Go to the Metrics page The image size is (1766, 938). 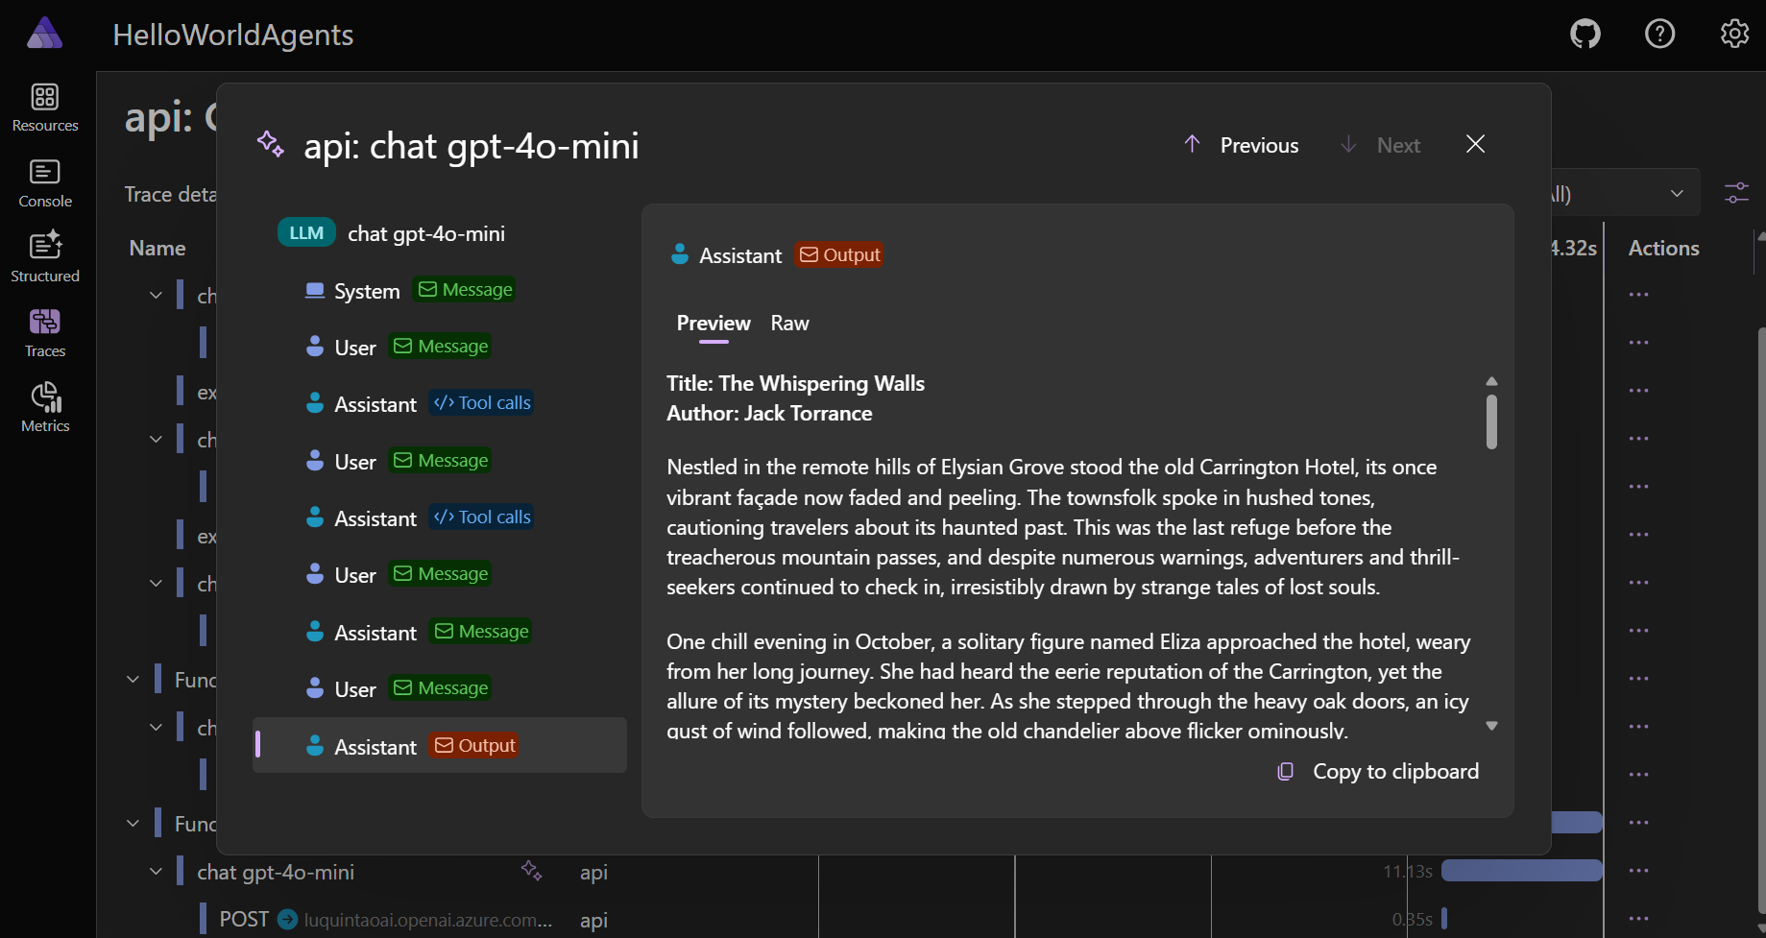45,407
